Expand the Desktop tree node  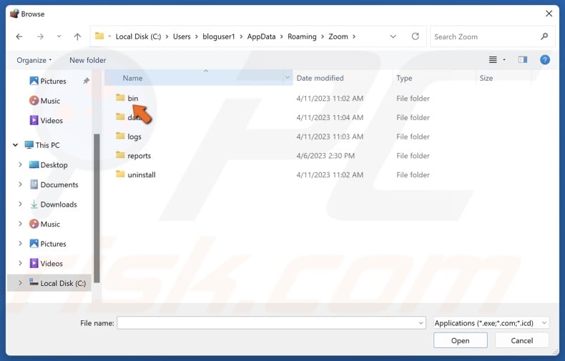click(20, 164)
